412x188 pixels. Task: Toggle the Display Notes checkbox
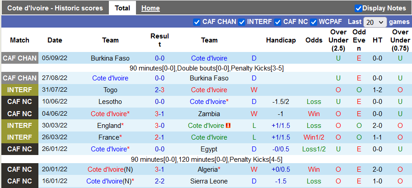(359, 8)
